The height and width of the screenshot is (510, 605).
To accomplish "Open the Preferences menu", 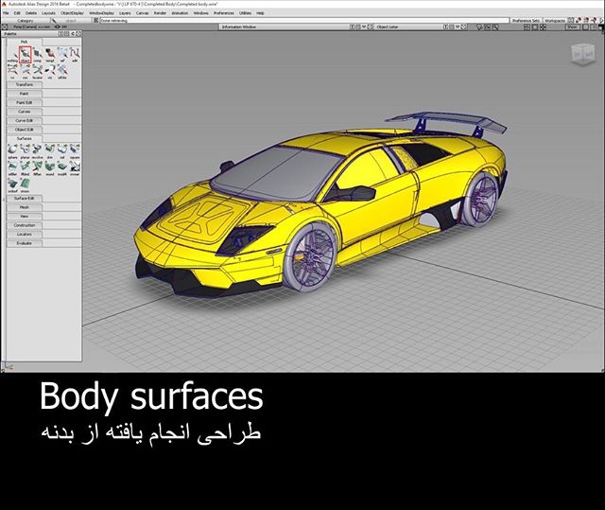I will point(224,13).
